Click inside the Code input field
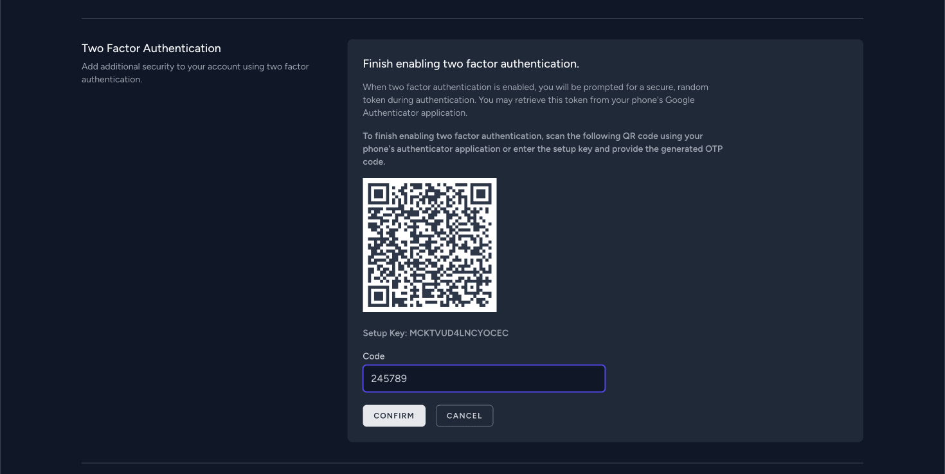Screen dimensions: 945x474 click(x=483, y=378)
